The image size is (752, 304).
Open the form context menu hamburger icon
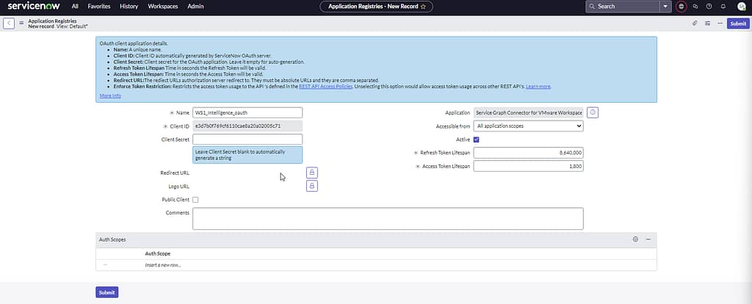21,23
